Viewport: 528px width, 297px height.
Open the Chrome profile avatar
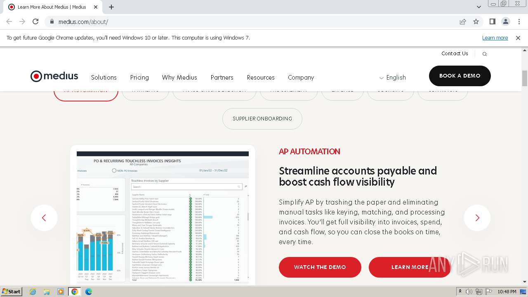click(x=506, y=21)
